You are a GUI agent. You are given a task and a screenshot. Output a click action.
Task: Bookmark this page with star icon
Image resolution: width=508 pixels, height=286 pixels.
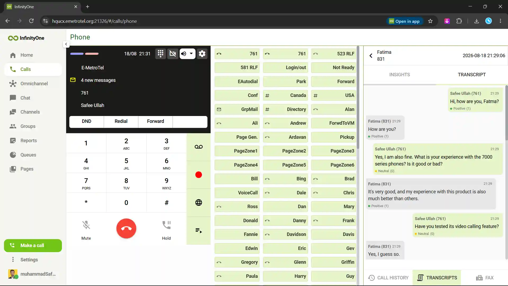pyautogui.click(x=430, y=21)
